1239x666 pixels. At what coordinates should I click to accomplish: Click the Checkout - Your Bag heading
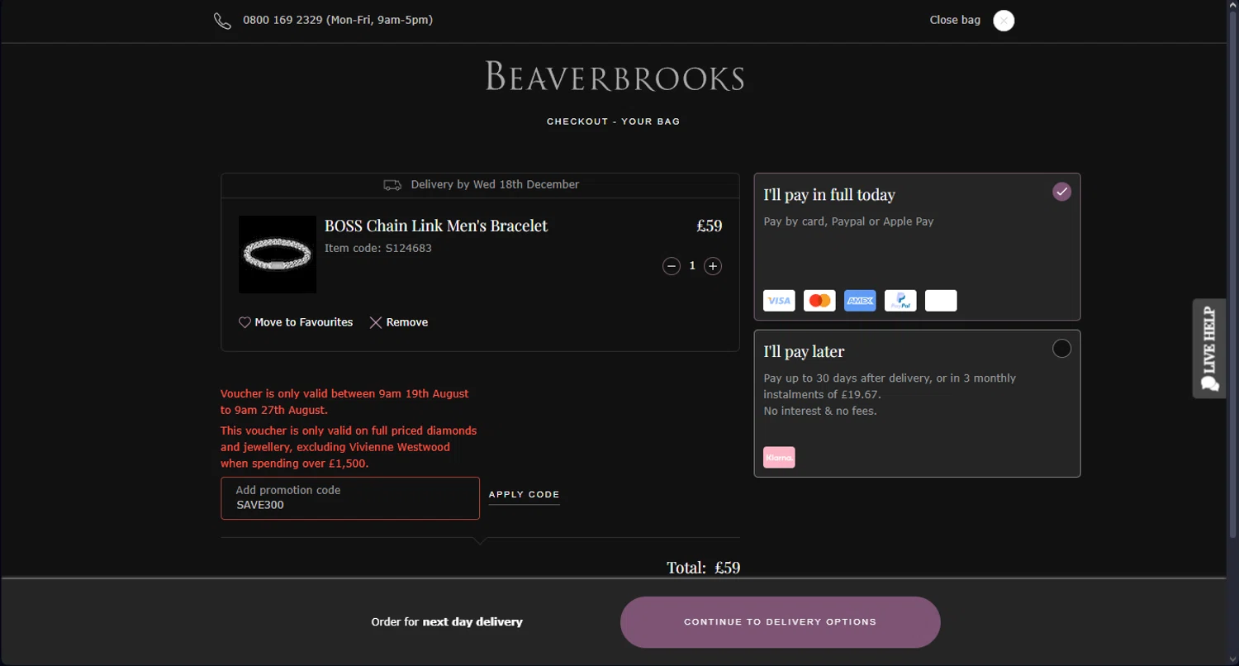(614, 121)
